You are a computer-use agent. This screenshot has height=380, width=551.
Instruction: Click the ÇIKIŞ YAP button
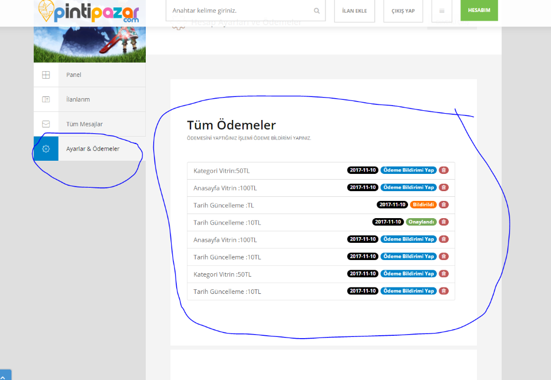pos(403,11)
